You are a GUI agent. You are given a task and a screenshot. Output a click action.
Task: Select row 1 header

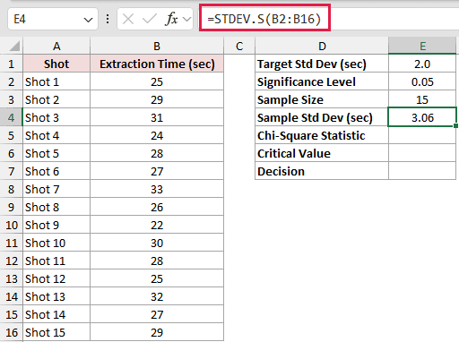(x=12, y=64)
